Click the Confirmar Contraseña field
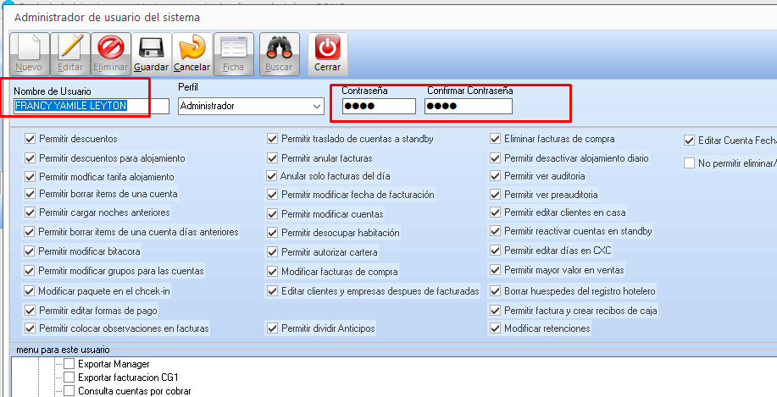This screenshot has width=777, height=397. 468,107
